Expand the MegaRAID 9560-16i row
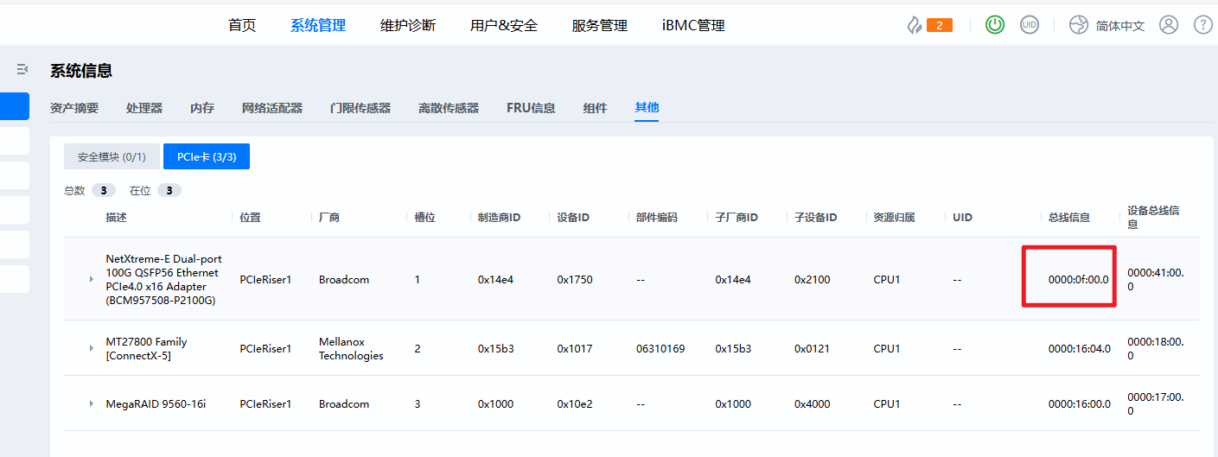This screenshot has width=1218, height=457. (x=91, y=403)
